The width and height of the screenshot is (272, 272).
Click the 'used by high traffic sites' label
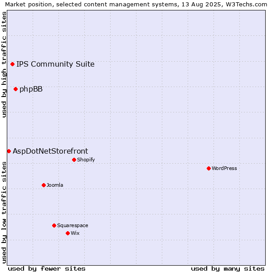[x=4, y=64]
